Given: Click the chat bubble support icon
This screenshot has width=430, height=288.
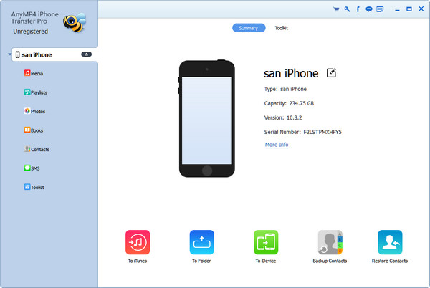Looking at the screenshot, I should 369,9.
